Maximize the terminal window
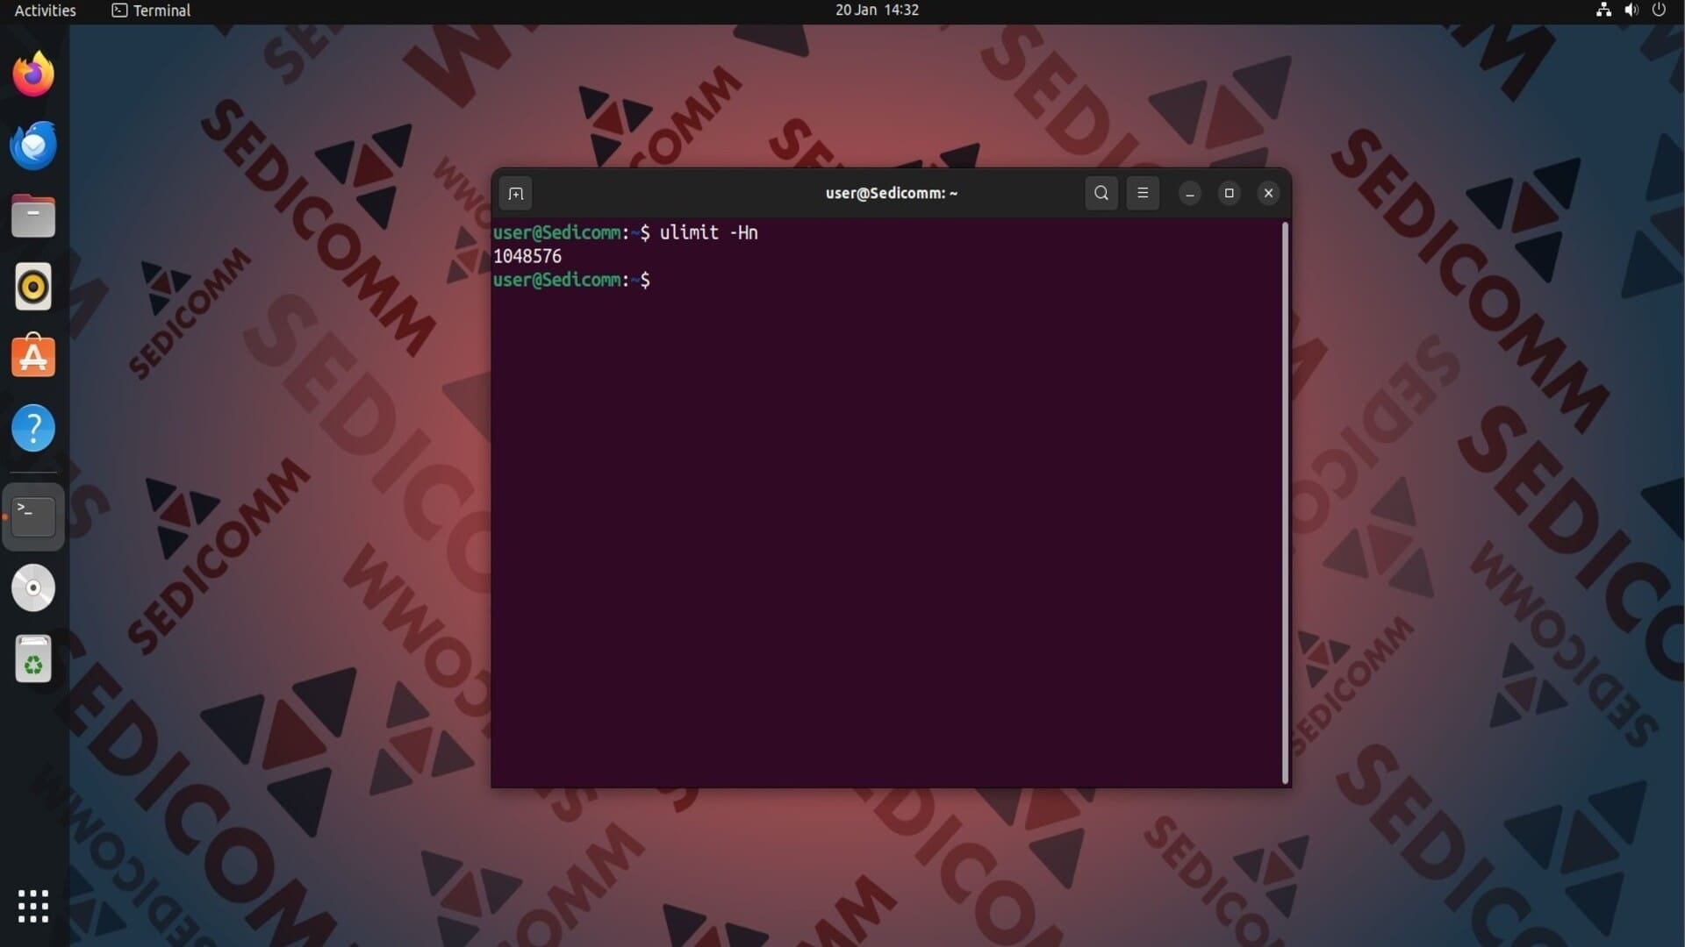The image size is (1685, 947). click(x=1230, y=193)
